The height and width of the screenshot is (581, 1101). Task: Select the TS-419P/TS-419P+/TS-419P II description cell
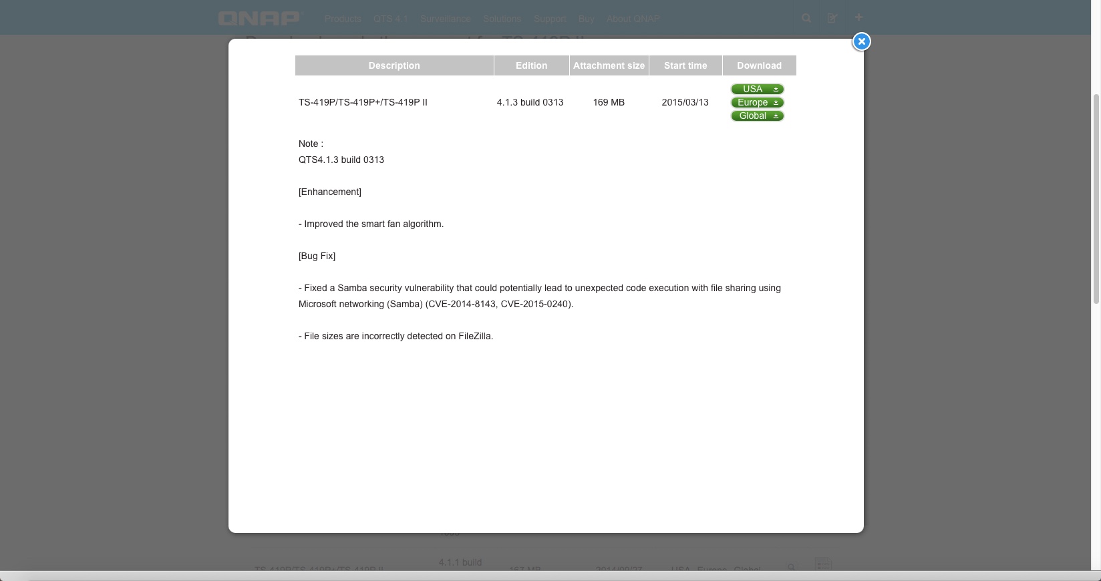point(363,102)
